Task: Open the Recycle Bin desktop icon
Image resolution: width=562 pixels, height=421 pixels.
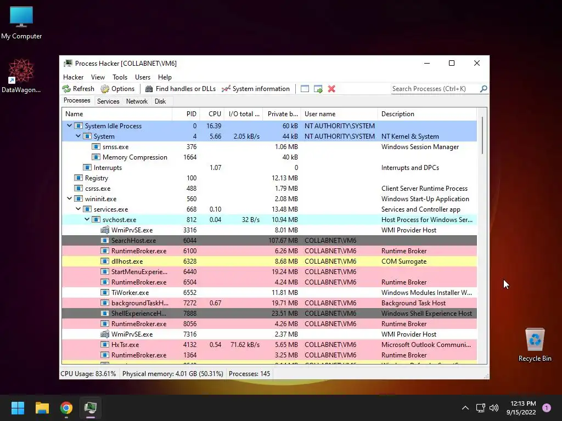Action: point(535,345)
